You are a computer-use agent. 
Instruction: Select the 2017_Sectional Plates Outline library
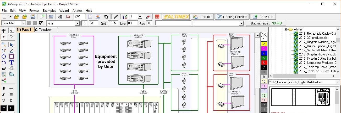(x=317, y=50)
